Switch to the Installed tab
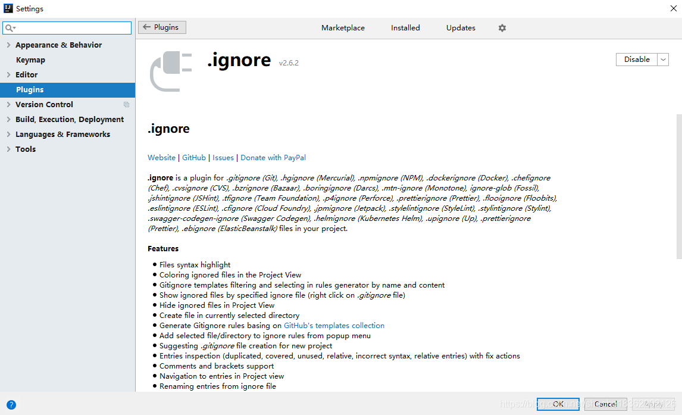 [405, 28]
